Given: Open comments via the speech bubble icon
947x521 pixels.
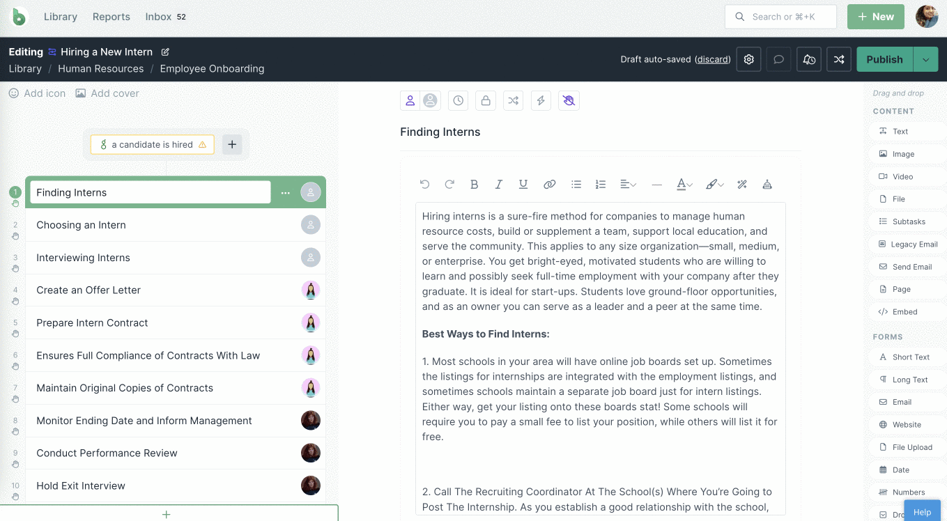Looking at the screenshot, I should coord(778,59).
